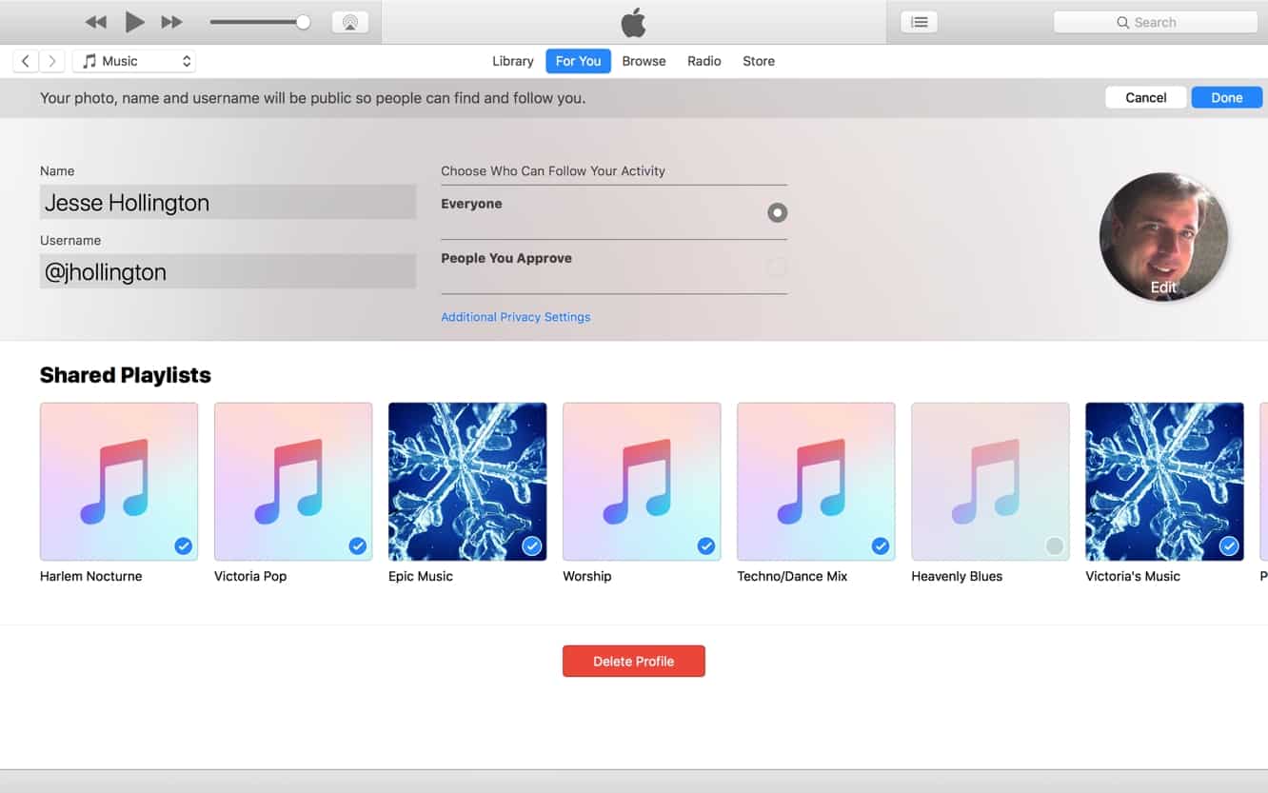Enable sharing for Heavenly Blues playlist
The image size is (1268, 793).
(x=1054, y=545)
